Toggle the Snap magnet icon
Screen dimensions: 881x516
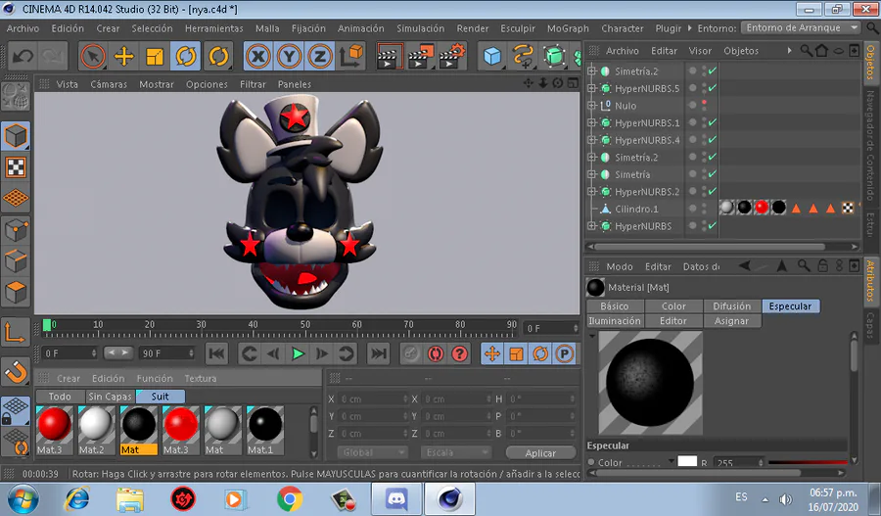16,372
